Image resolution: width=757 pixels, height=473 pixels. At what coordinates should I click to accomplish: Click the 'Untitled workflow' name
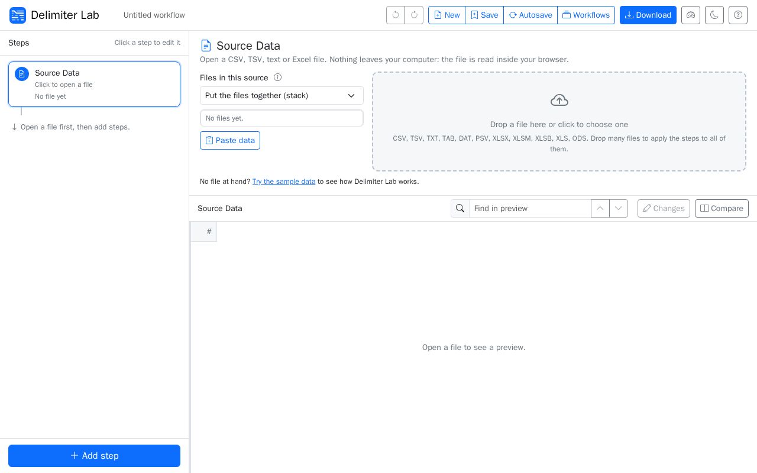click(x=154, y=15)
